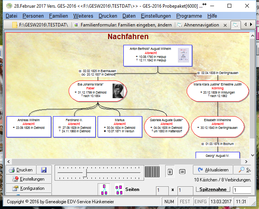The width and height of the screenshot is (259, 209).
Task: Click the application icon in title bar
Action: (9, 6)
